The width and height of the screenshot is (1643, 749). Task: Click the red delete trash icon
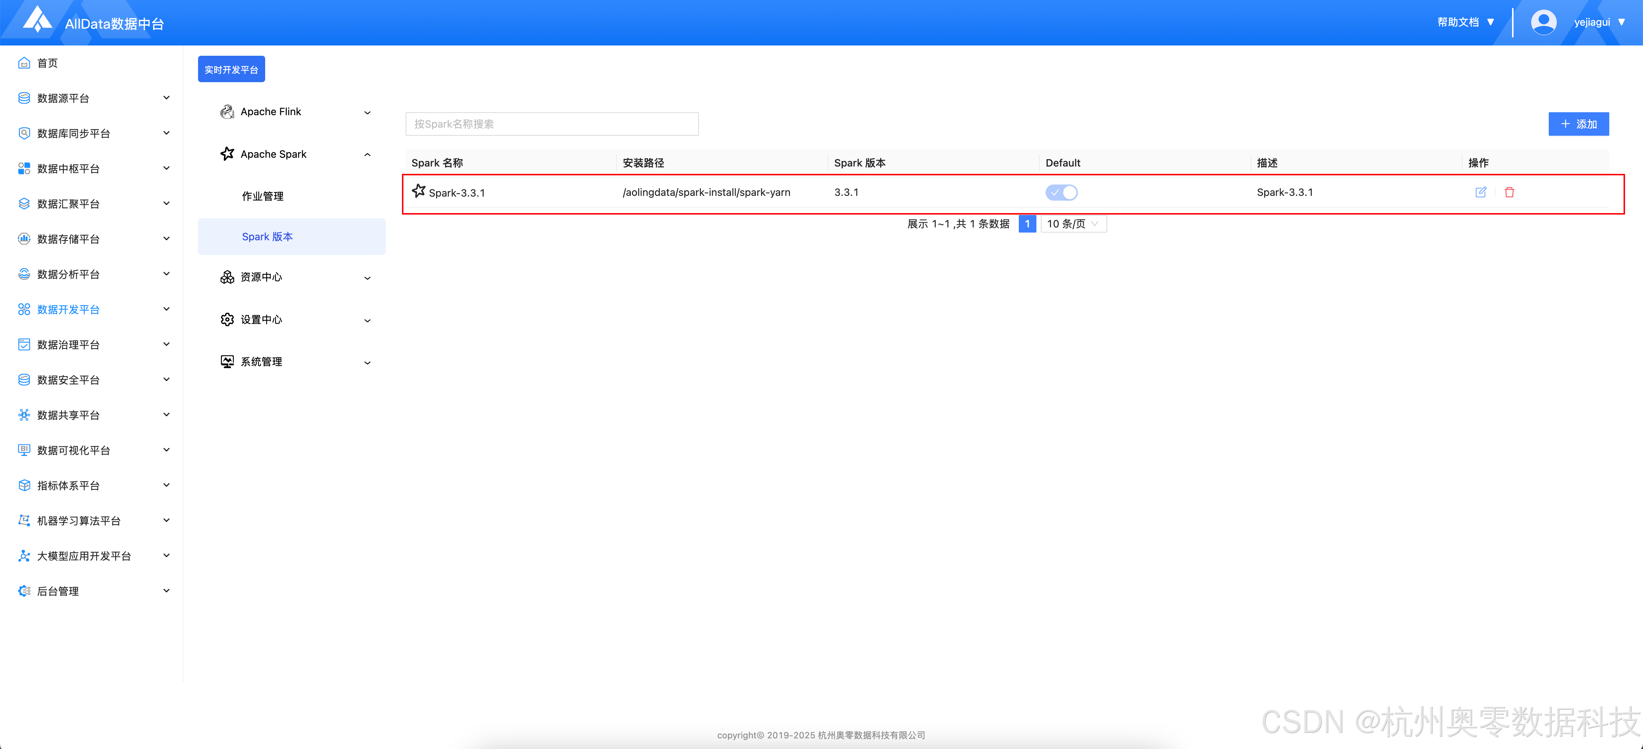(1509, 192)
